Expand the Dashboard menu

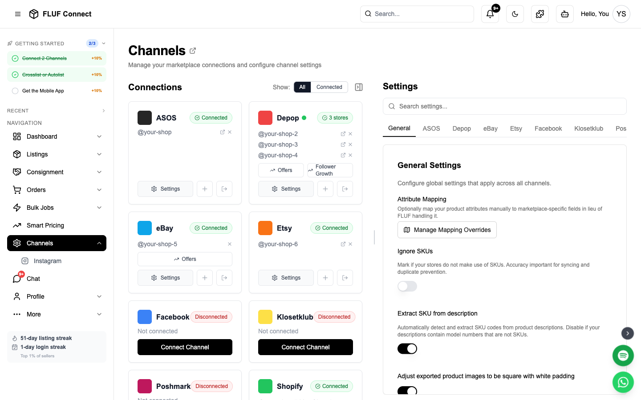click(99, 136)
